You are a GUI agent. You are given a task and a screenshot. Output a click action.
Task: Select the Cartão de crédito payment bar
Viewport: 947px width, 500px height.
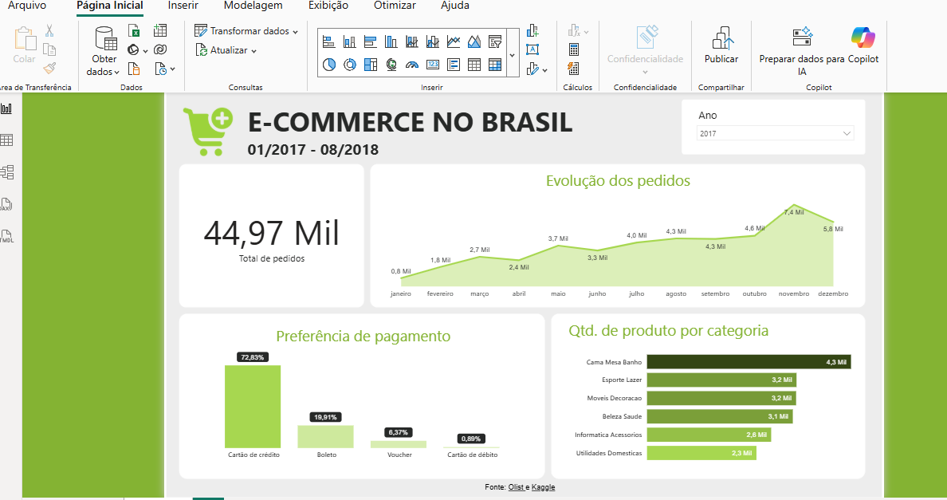pos(253,407)
